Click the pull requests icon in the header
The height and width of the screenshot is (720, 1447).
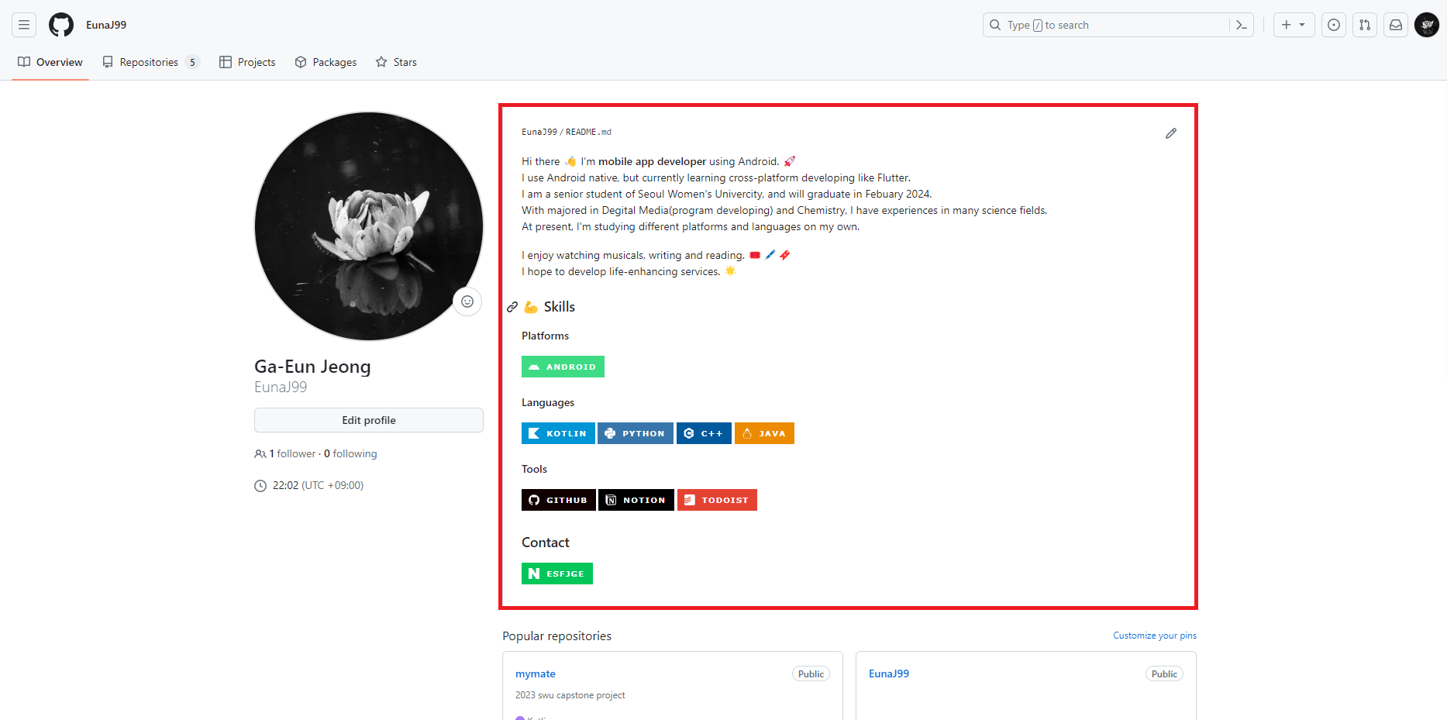pyautogui.click(x=1365, y=25)
